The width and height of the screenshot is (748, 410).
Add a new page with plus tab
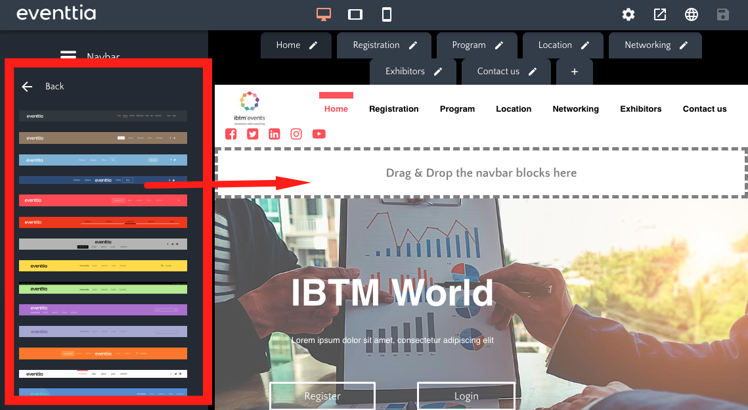click(575, 72)
